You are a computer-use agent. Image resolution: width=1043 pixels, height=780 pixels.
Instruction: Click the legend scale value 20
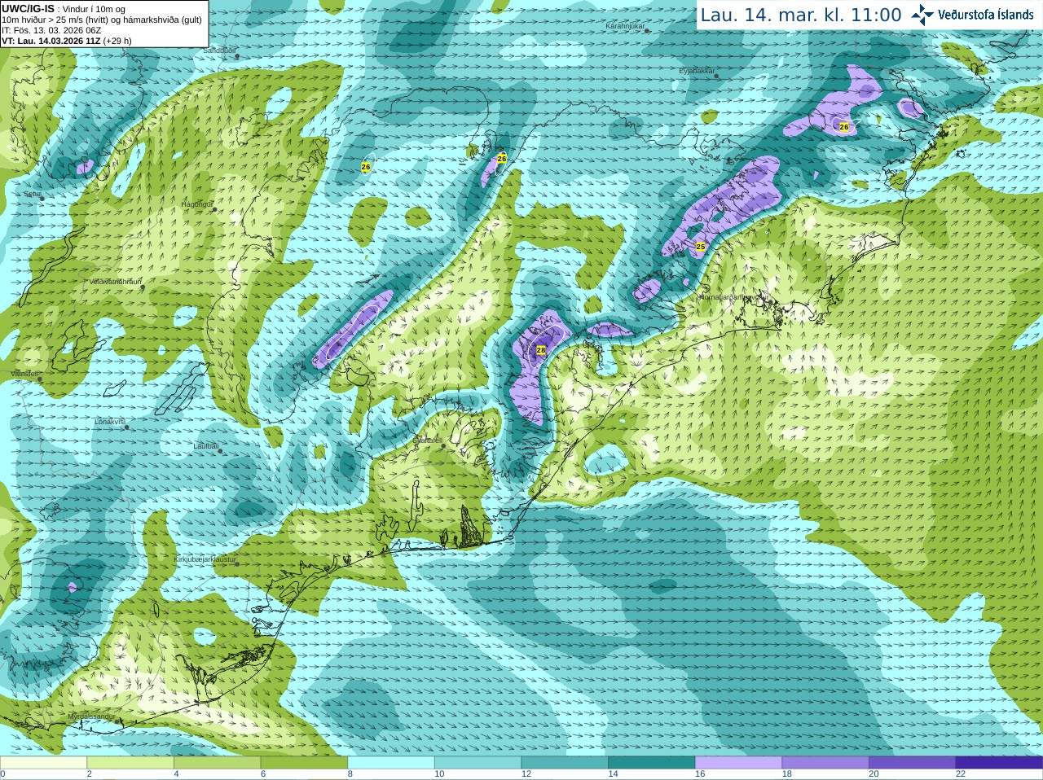874,774
